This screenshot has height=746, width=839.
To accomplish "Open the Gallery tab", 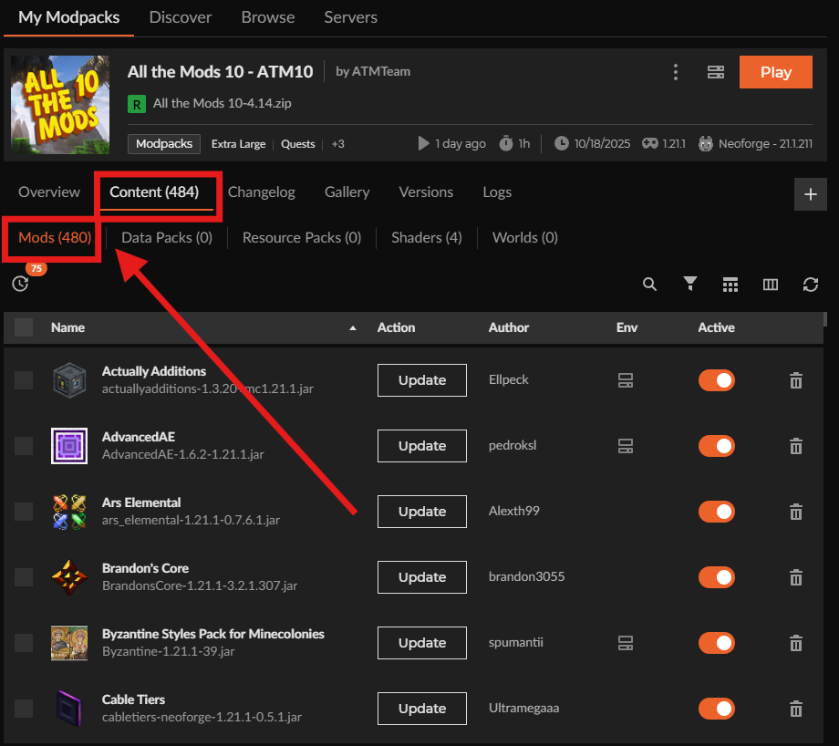I will point(347,192).
